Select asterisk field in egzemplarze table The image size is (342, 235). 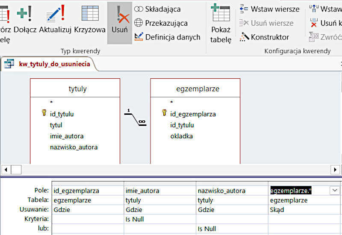pos(172,102)
